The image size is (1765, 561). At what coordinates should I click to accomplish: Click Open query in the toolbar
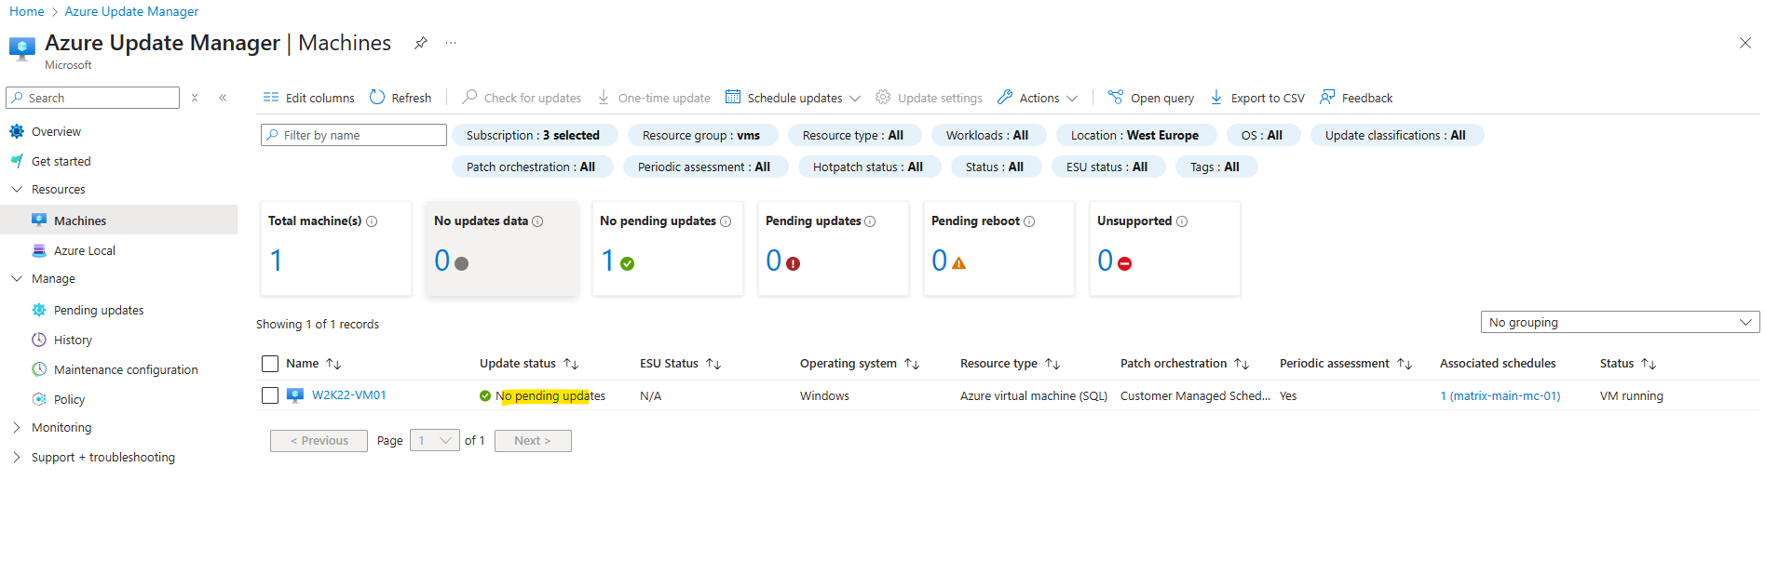(1151, 98)
